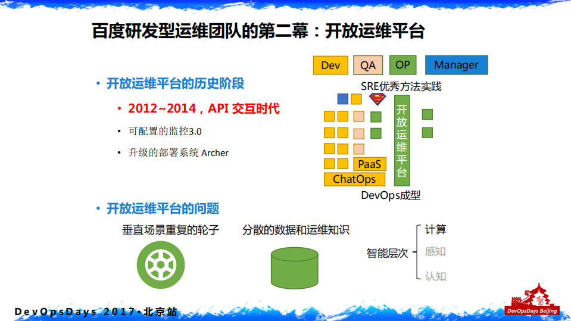Click the blue square under SRE heading
The height and width of the screenshot is (321, 571).
343,99
